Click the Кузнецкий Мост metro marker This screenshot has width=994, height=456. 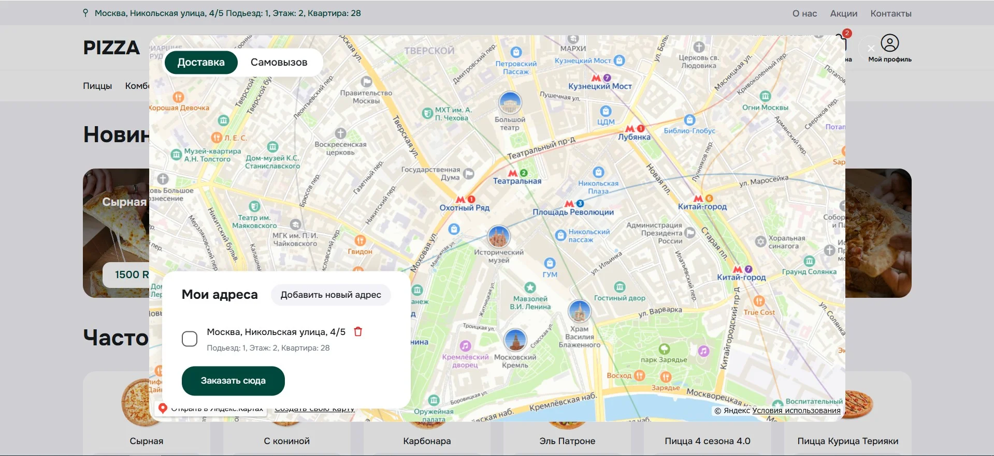(x=596, y=78)
